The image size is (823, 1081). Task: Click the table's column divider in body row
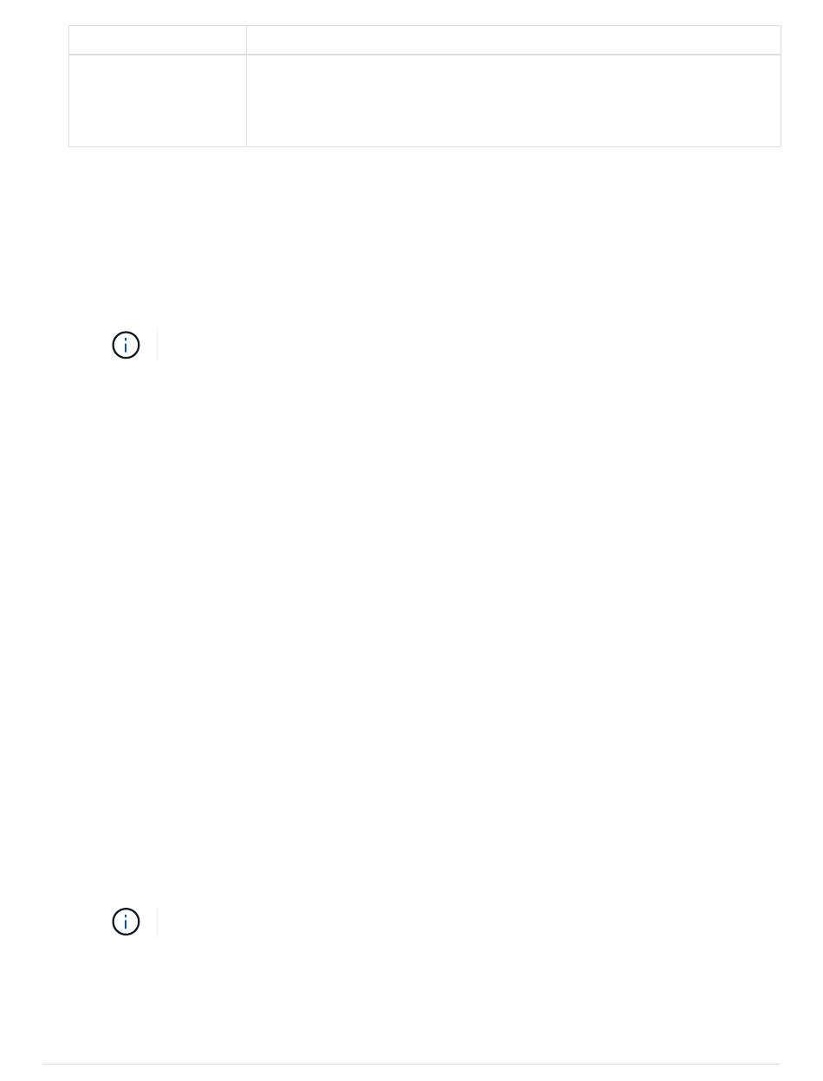tap(246, 100)
